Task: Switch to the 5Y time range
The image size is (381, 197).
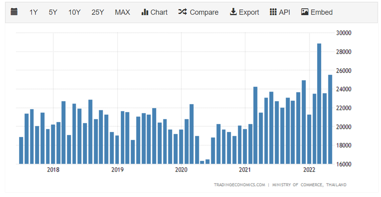Action: [53, 12]
